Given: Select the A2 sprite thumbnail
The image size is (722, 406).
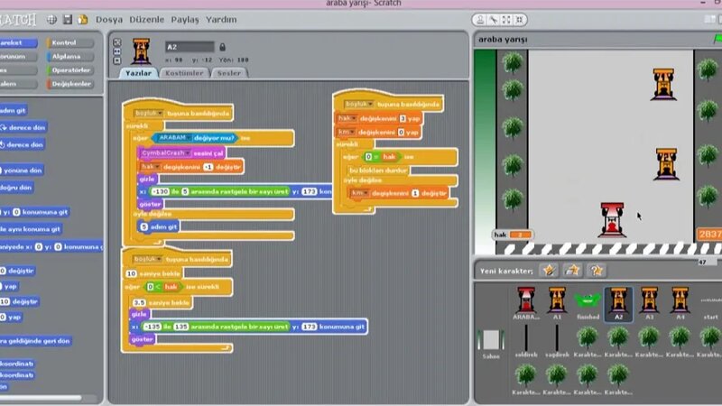Looking at the screenshot, I should [x=618, y=304].
